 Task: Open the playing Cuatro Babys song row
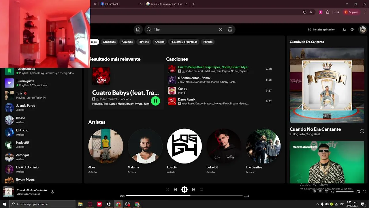pos(221,69)
